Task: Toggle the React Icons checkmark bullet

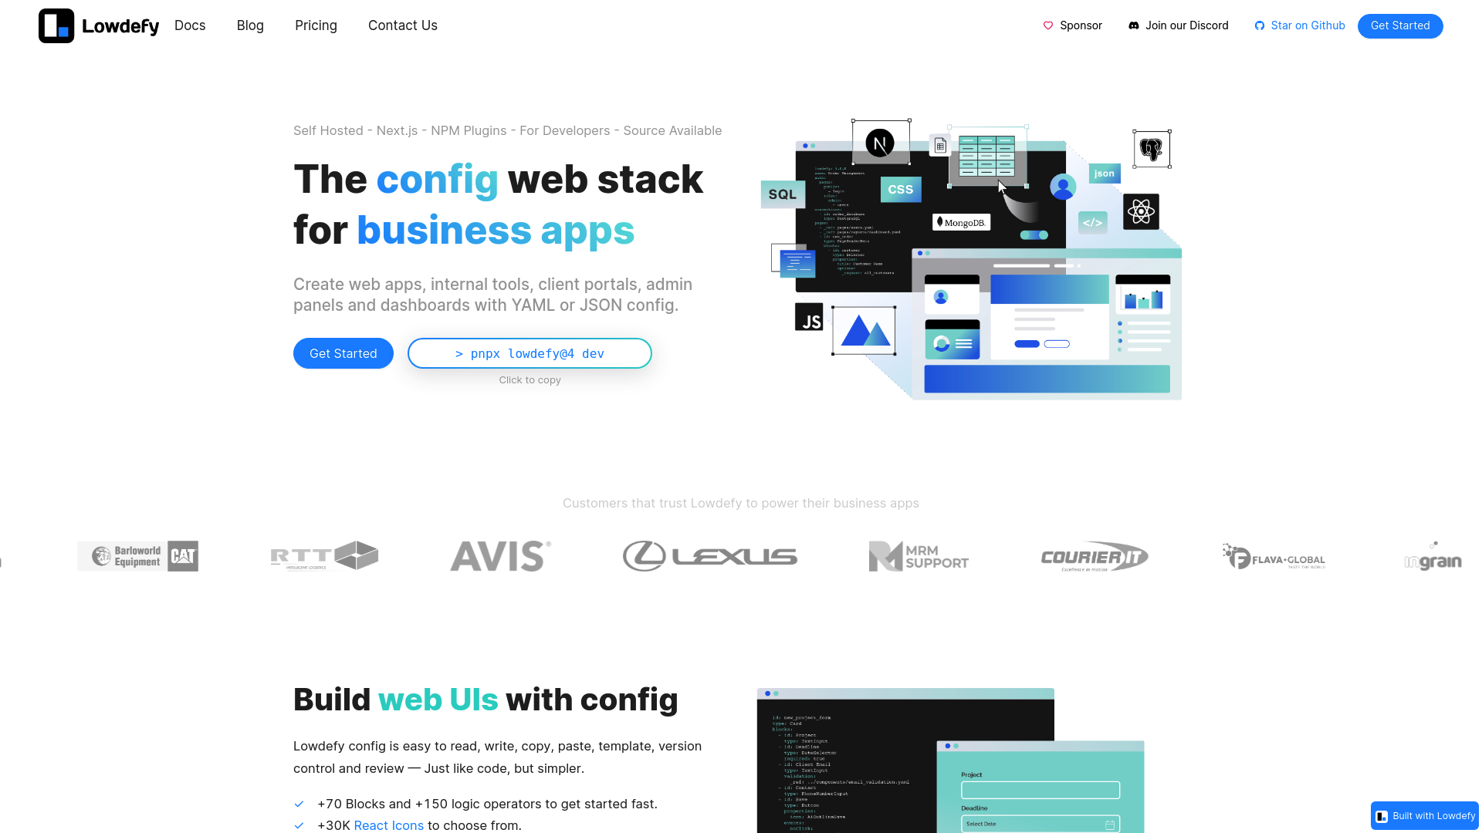Action: (x=299, y=826)
